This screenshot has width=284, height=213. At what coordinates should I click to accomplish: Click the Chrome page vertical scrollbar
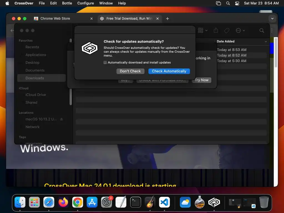point(276,52)
